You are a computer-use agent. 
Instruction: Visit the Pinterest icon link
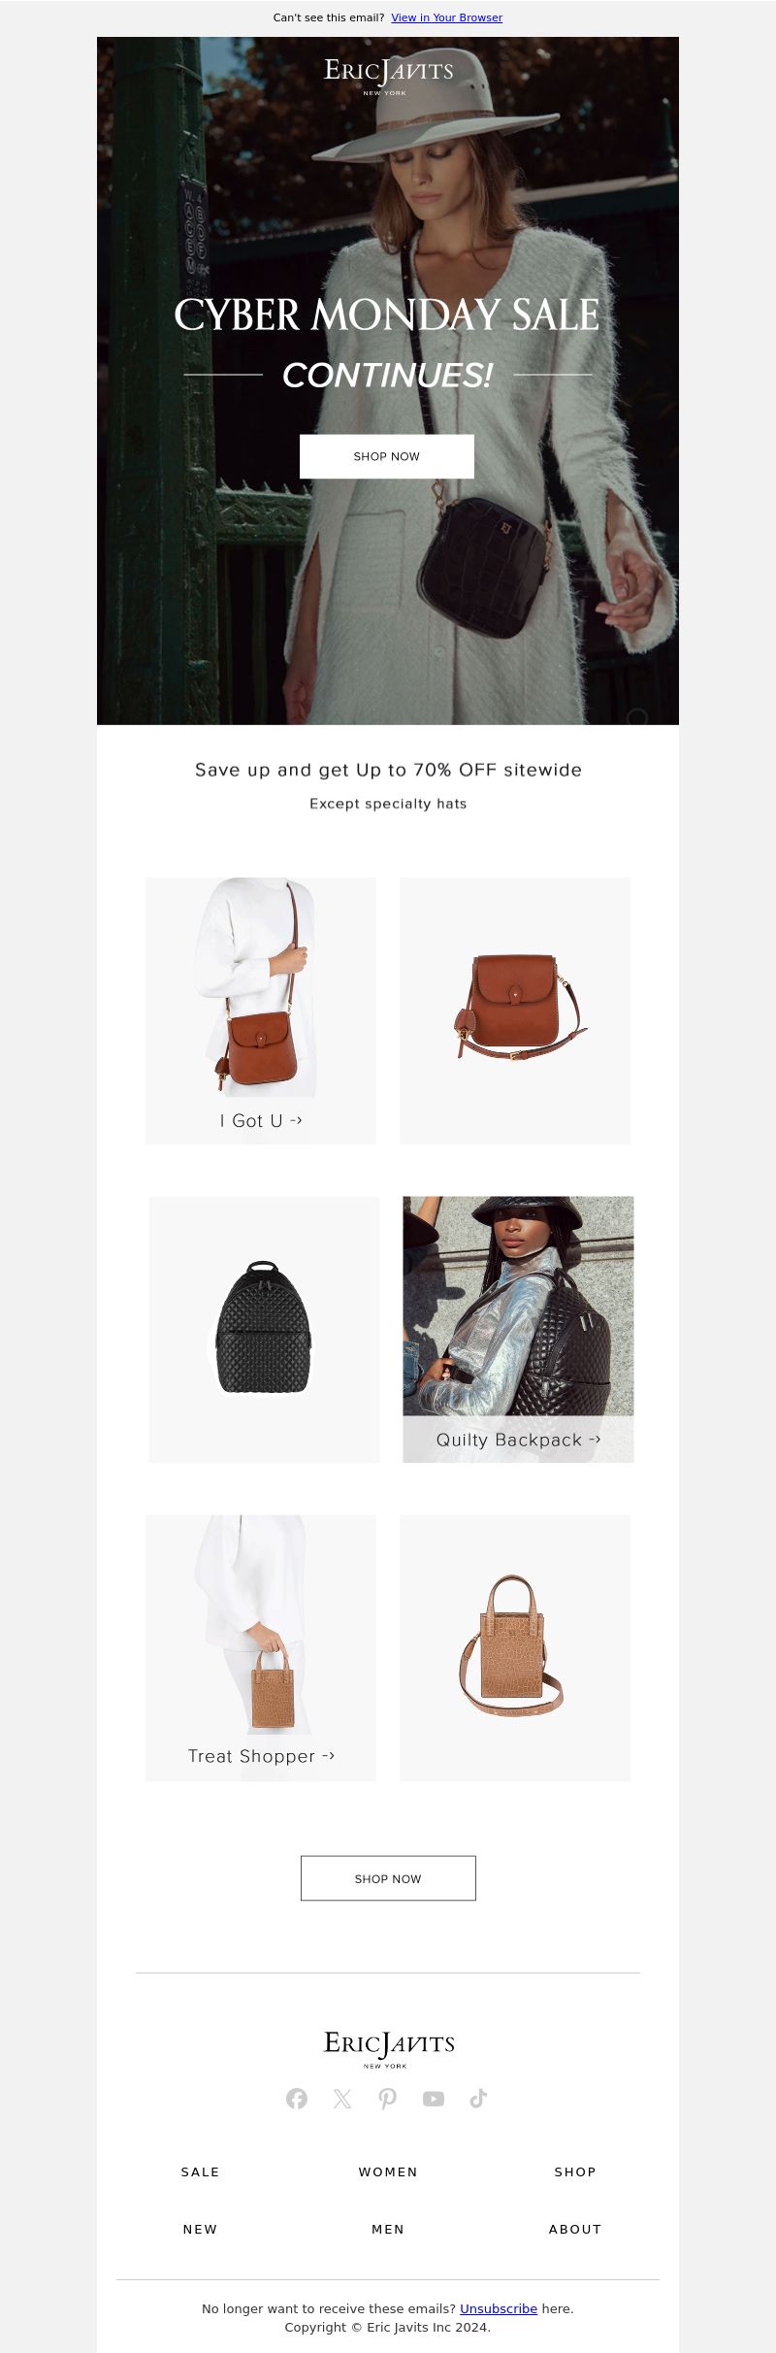[x=388, y=2099]
